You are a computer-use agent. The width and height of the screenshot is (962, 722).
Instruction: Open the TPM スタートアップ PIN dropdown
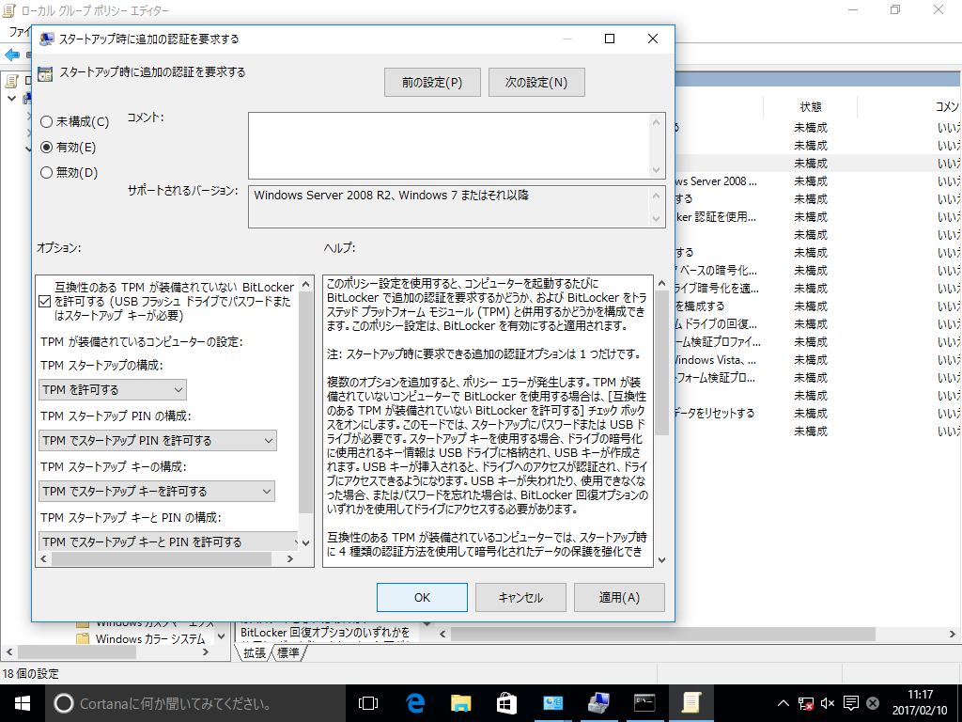tap(158, 440)
